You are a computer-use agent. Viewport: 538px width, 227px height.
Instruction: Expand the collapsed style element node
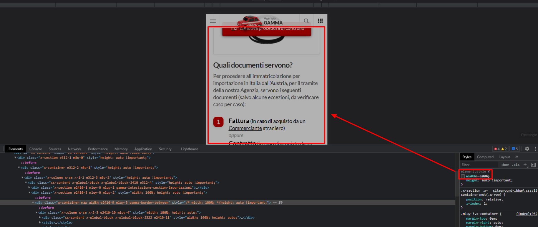(40, 223)
